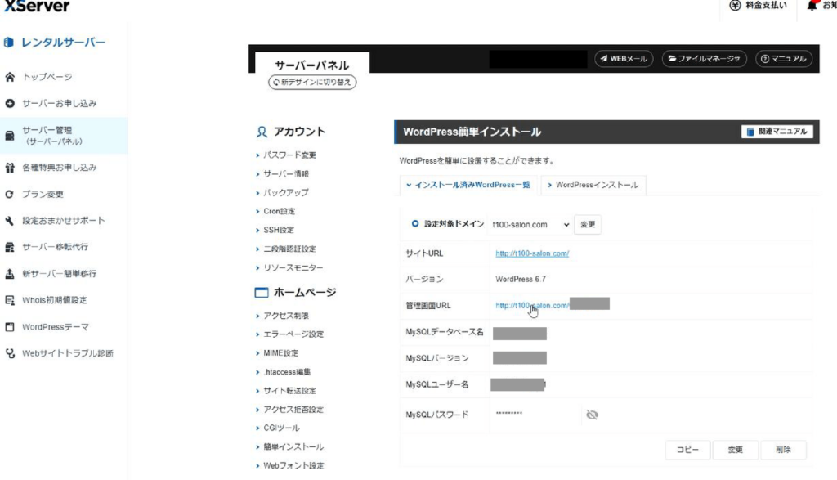Image resolution: width=837 pixels, height=480 pixels.
Task: Open Webフォント設定 menu item
Action: [x=293, y=465]
